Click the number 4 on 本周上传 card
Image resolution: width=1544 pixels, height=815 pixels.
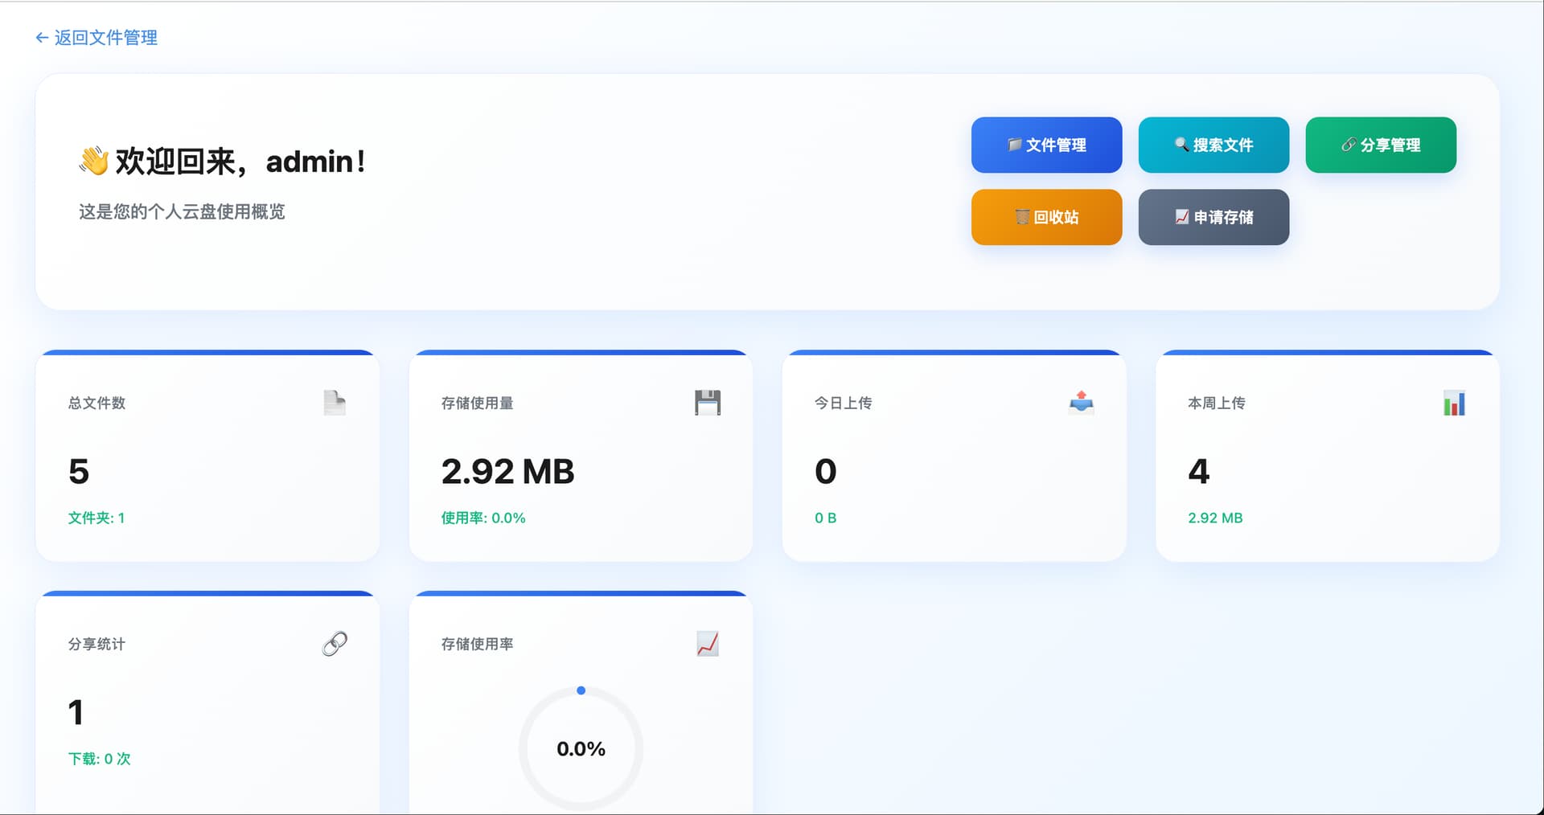[1198, 471]
